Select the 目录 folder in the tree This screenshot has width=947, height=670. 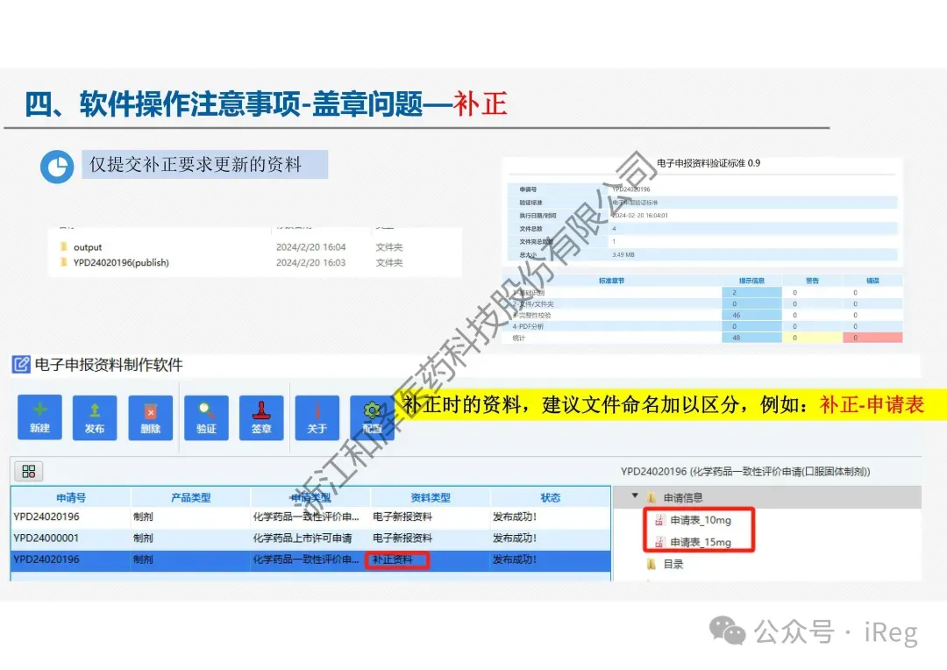click(x=673, y=564)
